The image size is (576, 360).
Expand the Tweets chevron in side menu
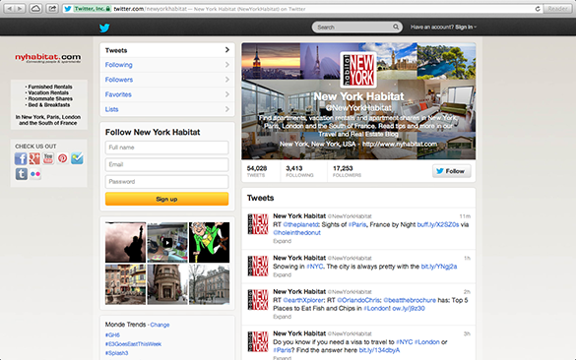pyautogui.click(x=227, y=50)
